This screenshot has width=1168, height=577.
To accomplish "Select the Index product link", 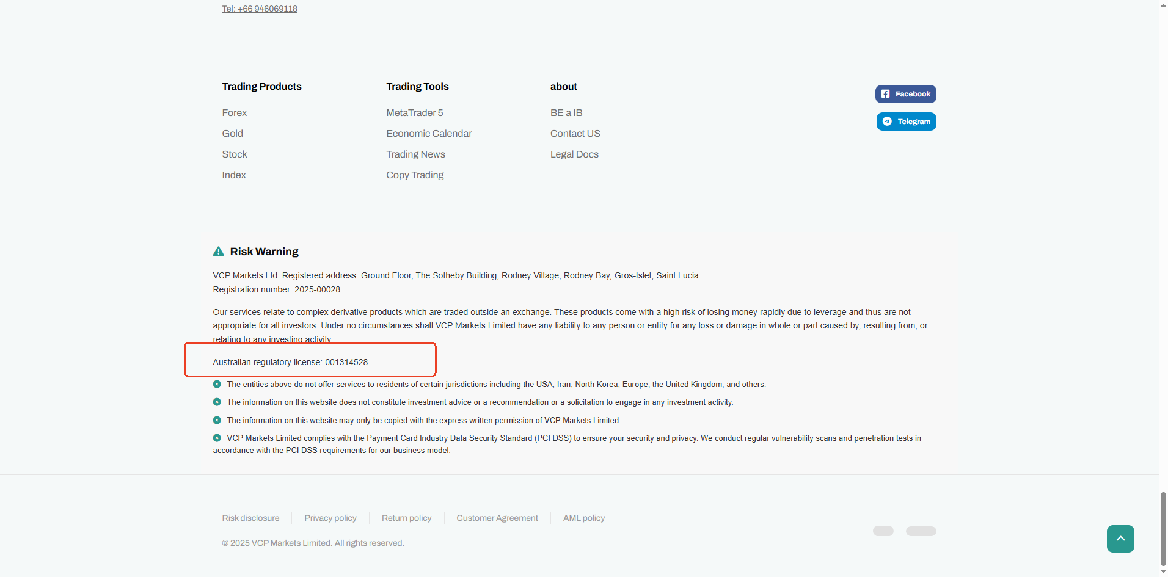I will (234, 175).
